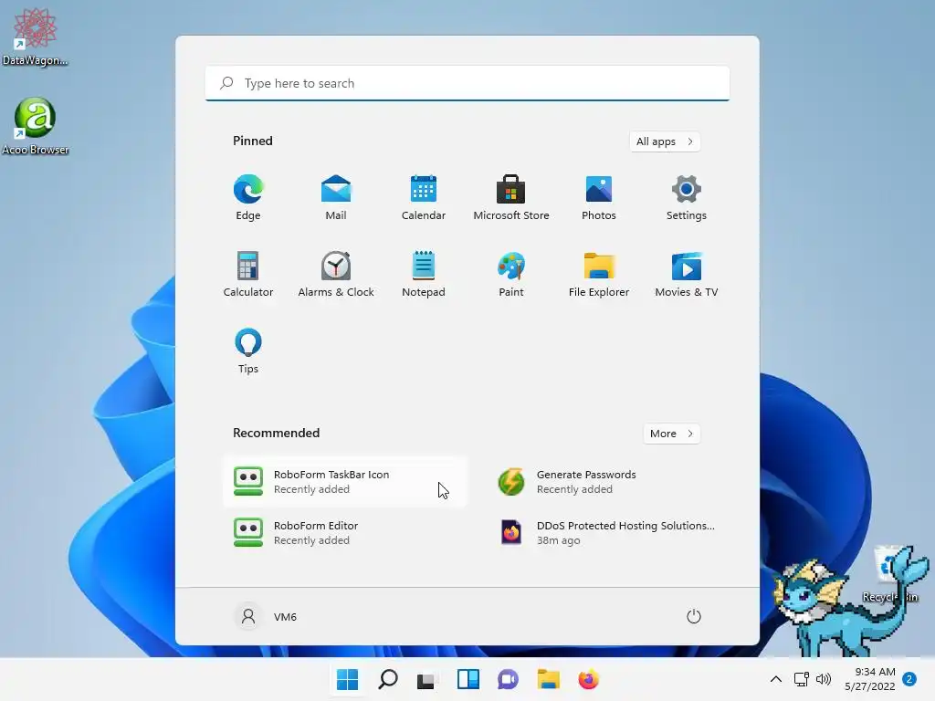Viewport: 935px width, 701px height.
Task: Expand the All apps list
Action: coord(665,141)
